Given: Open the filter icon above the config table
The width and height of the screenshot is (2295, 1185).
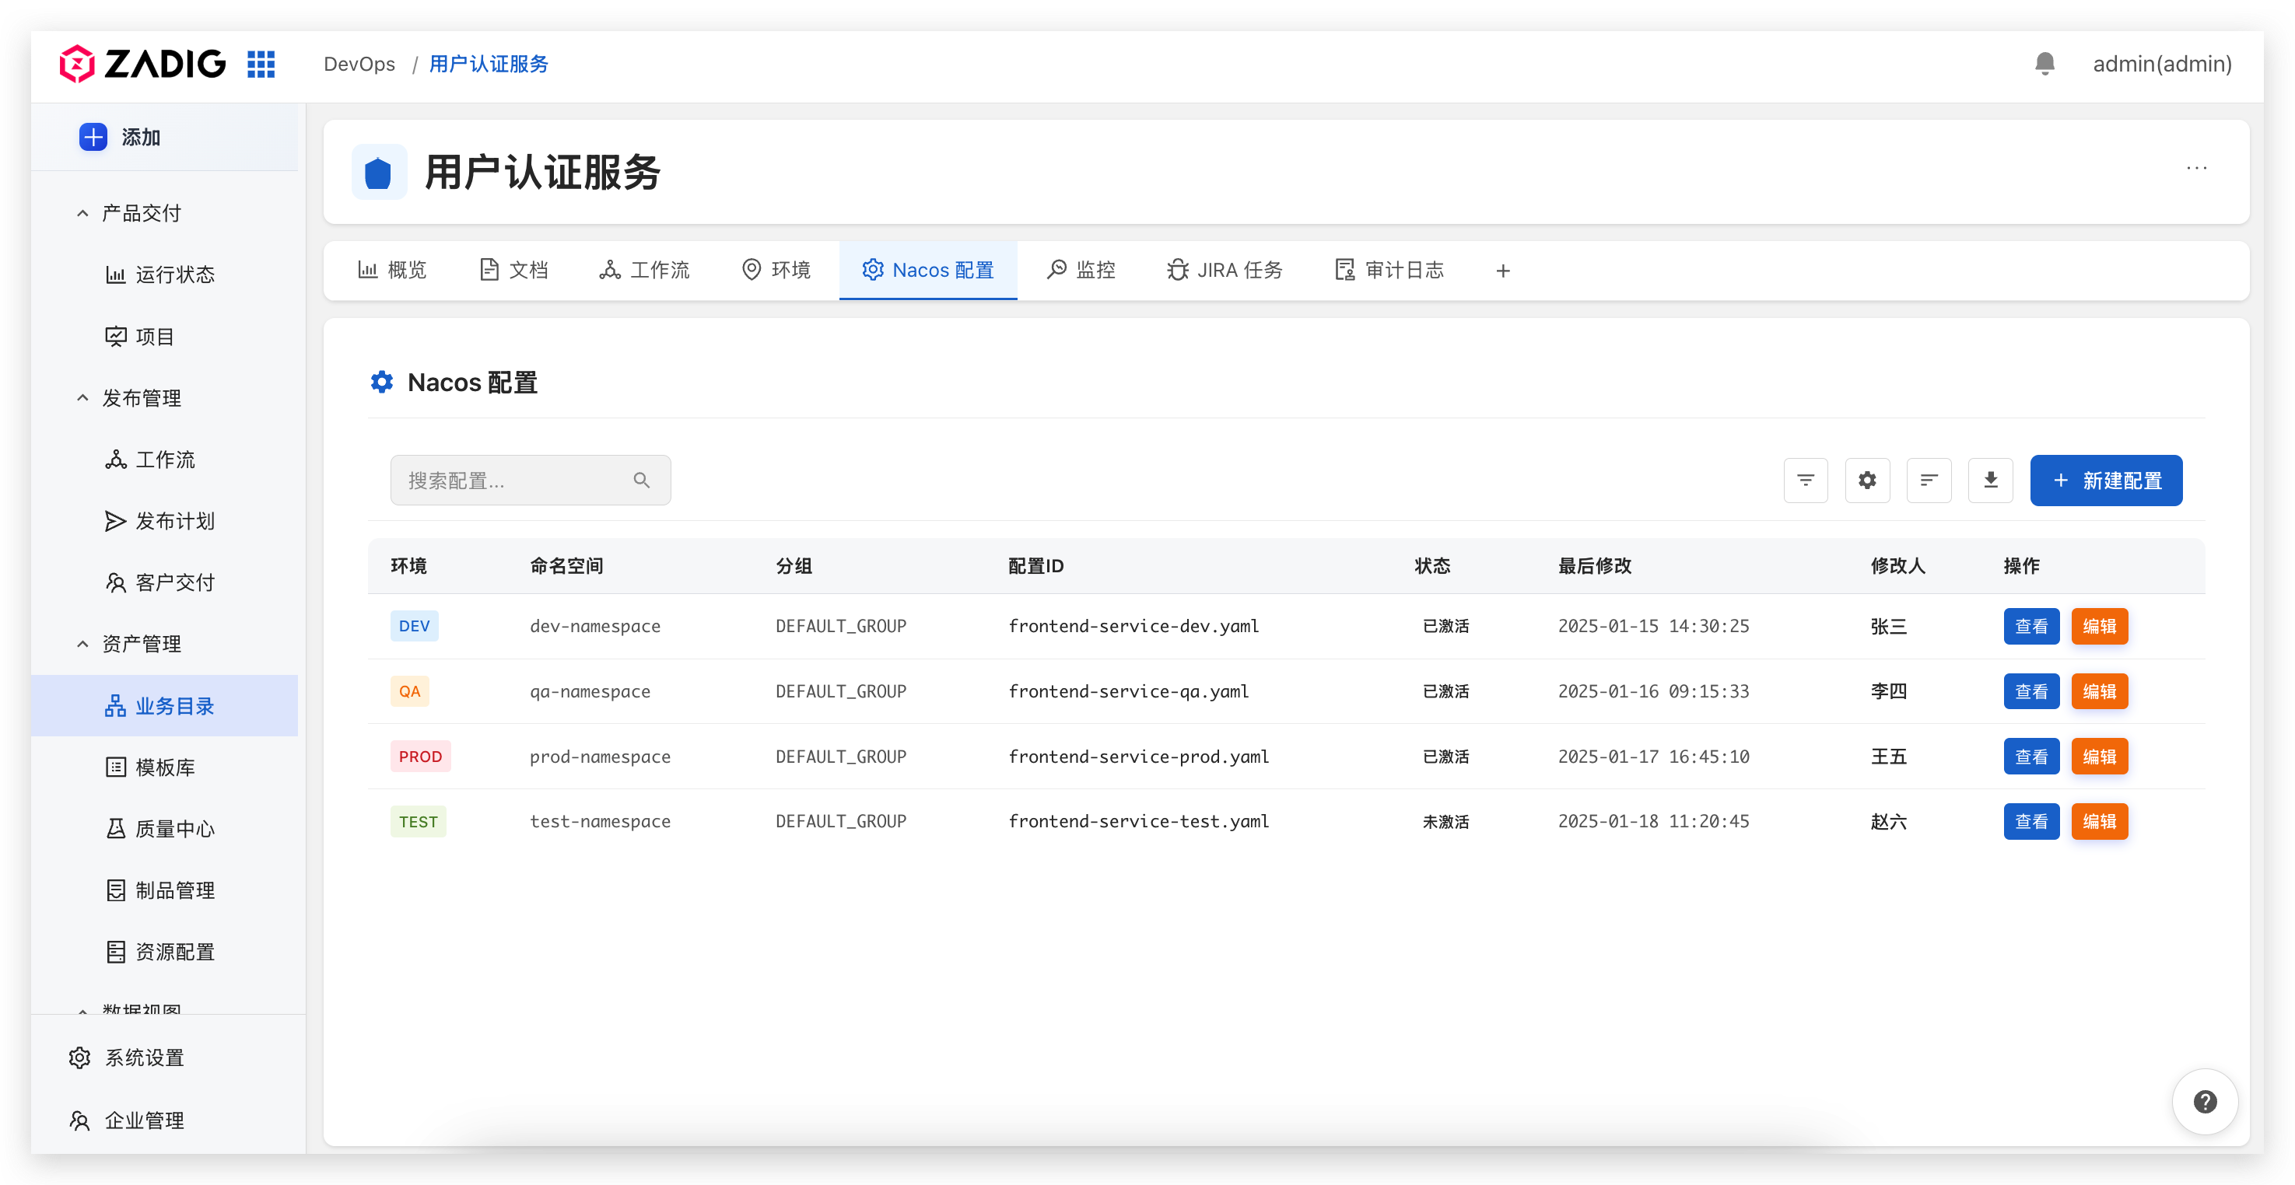Looking at the screenshot, I should click(1806, 480).
